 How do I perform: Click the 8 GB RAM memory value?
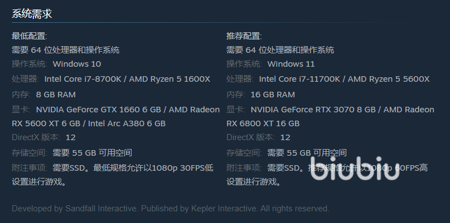click(x=56, y=95)
